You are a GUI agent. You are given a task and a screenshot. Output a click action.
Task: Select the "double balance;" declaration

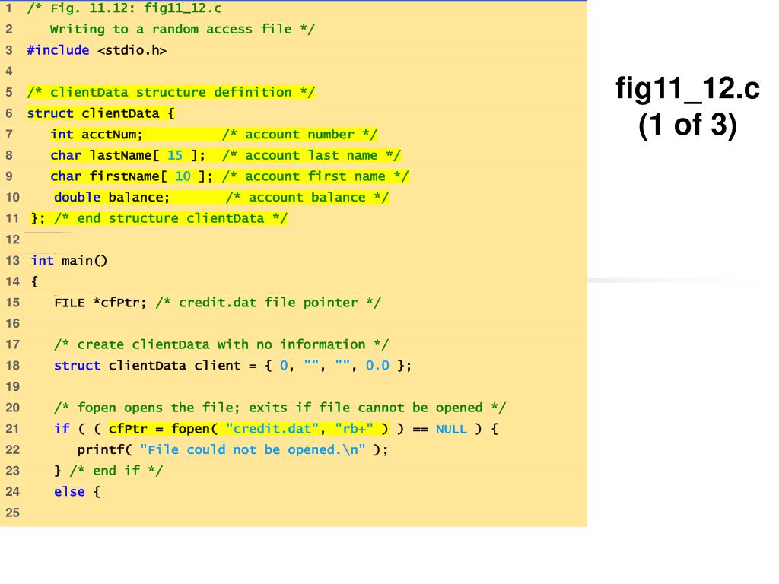[x=112, y=198]
